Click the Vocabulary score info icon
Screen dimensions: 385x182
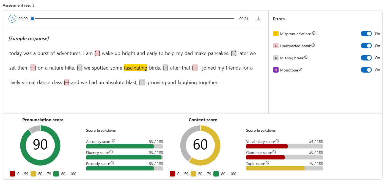277,141
